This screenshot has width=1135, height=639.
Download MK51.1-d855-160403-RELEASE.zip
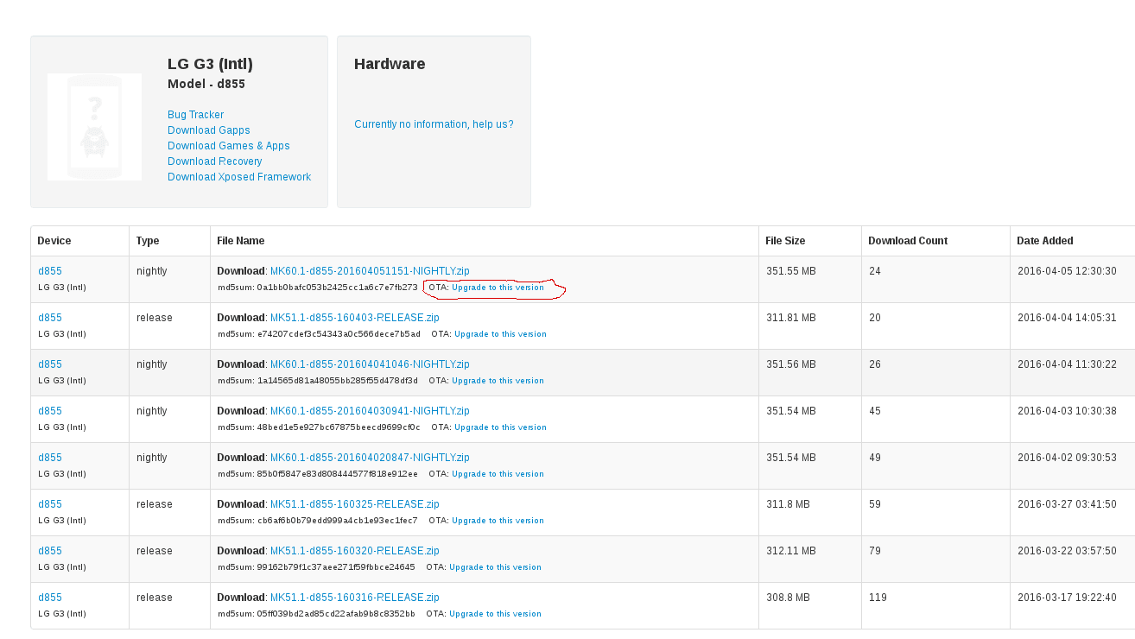pyautogui.click(x=355, y=318)
